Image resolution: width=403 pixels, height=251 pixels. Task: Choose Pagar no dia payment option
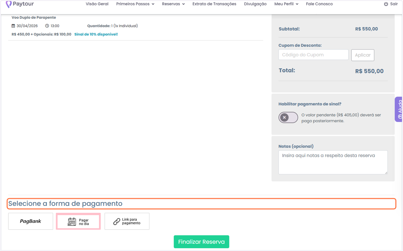[x=78, y=221]
